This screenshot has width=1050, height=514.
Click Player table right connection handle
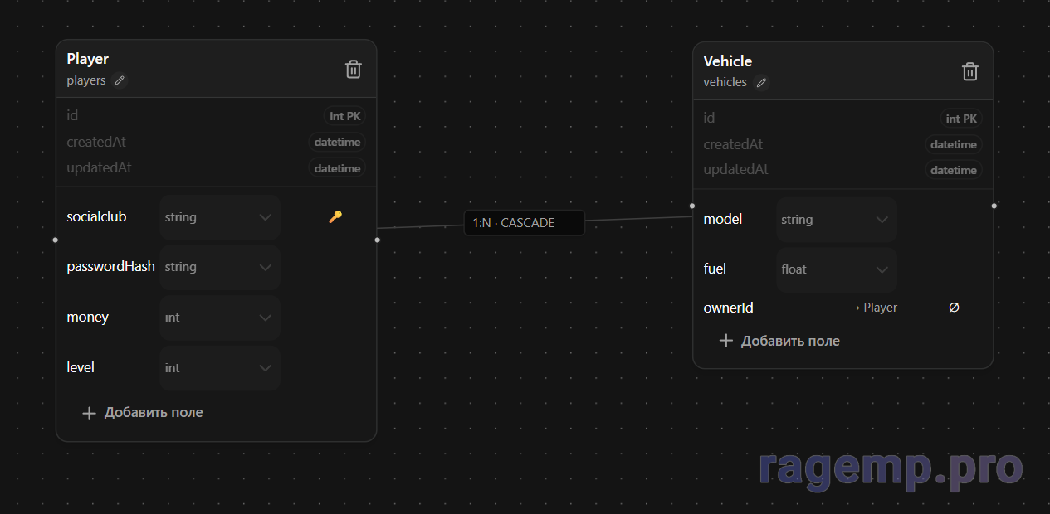377,240
